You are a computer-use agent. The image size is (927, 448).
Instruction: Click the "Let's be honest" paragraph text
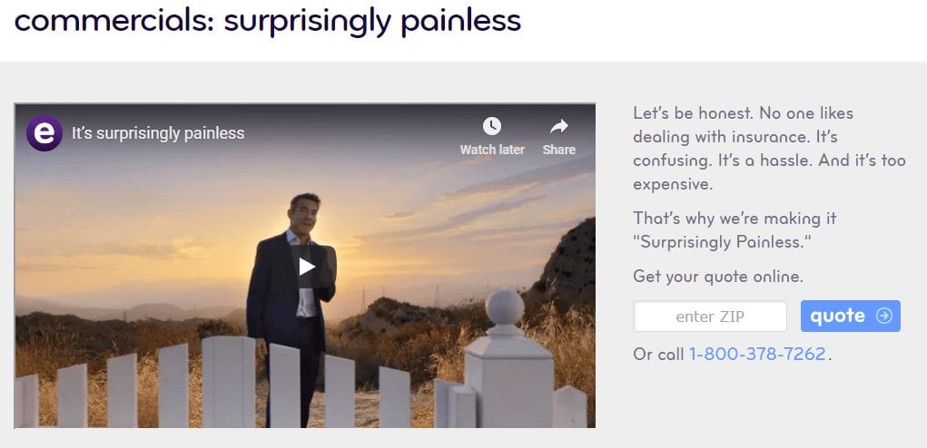[768, 148]
